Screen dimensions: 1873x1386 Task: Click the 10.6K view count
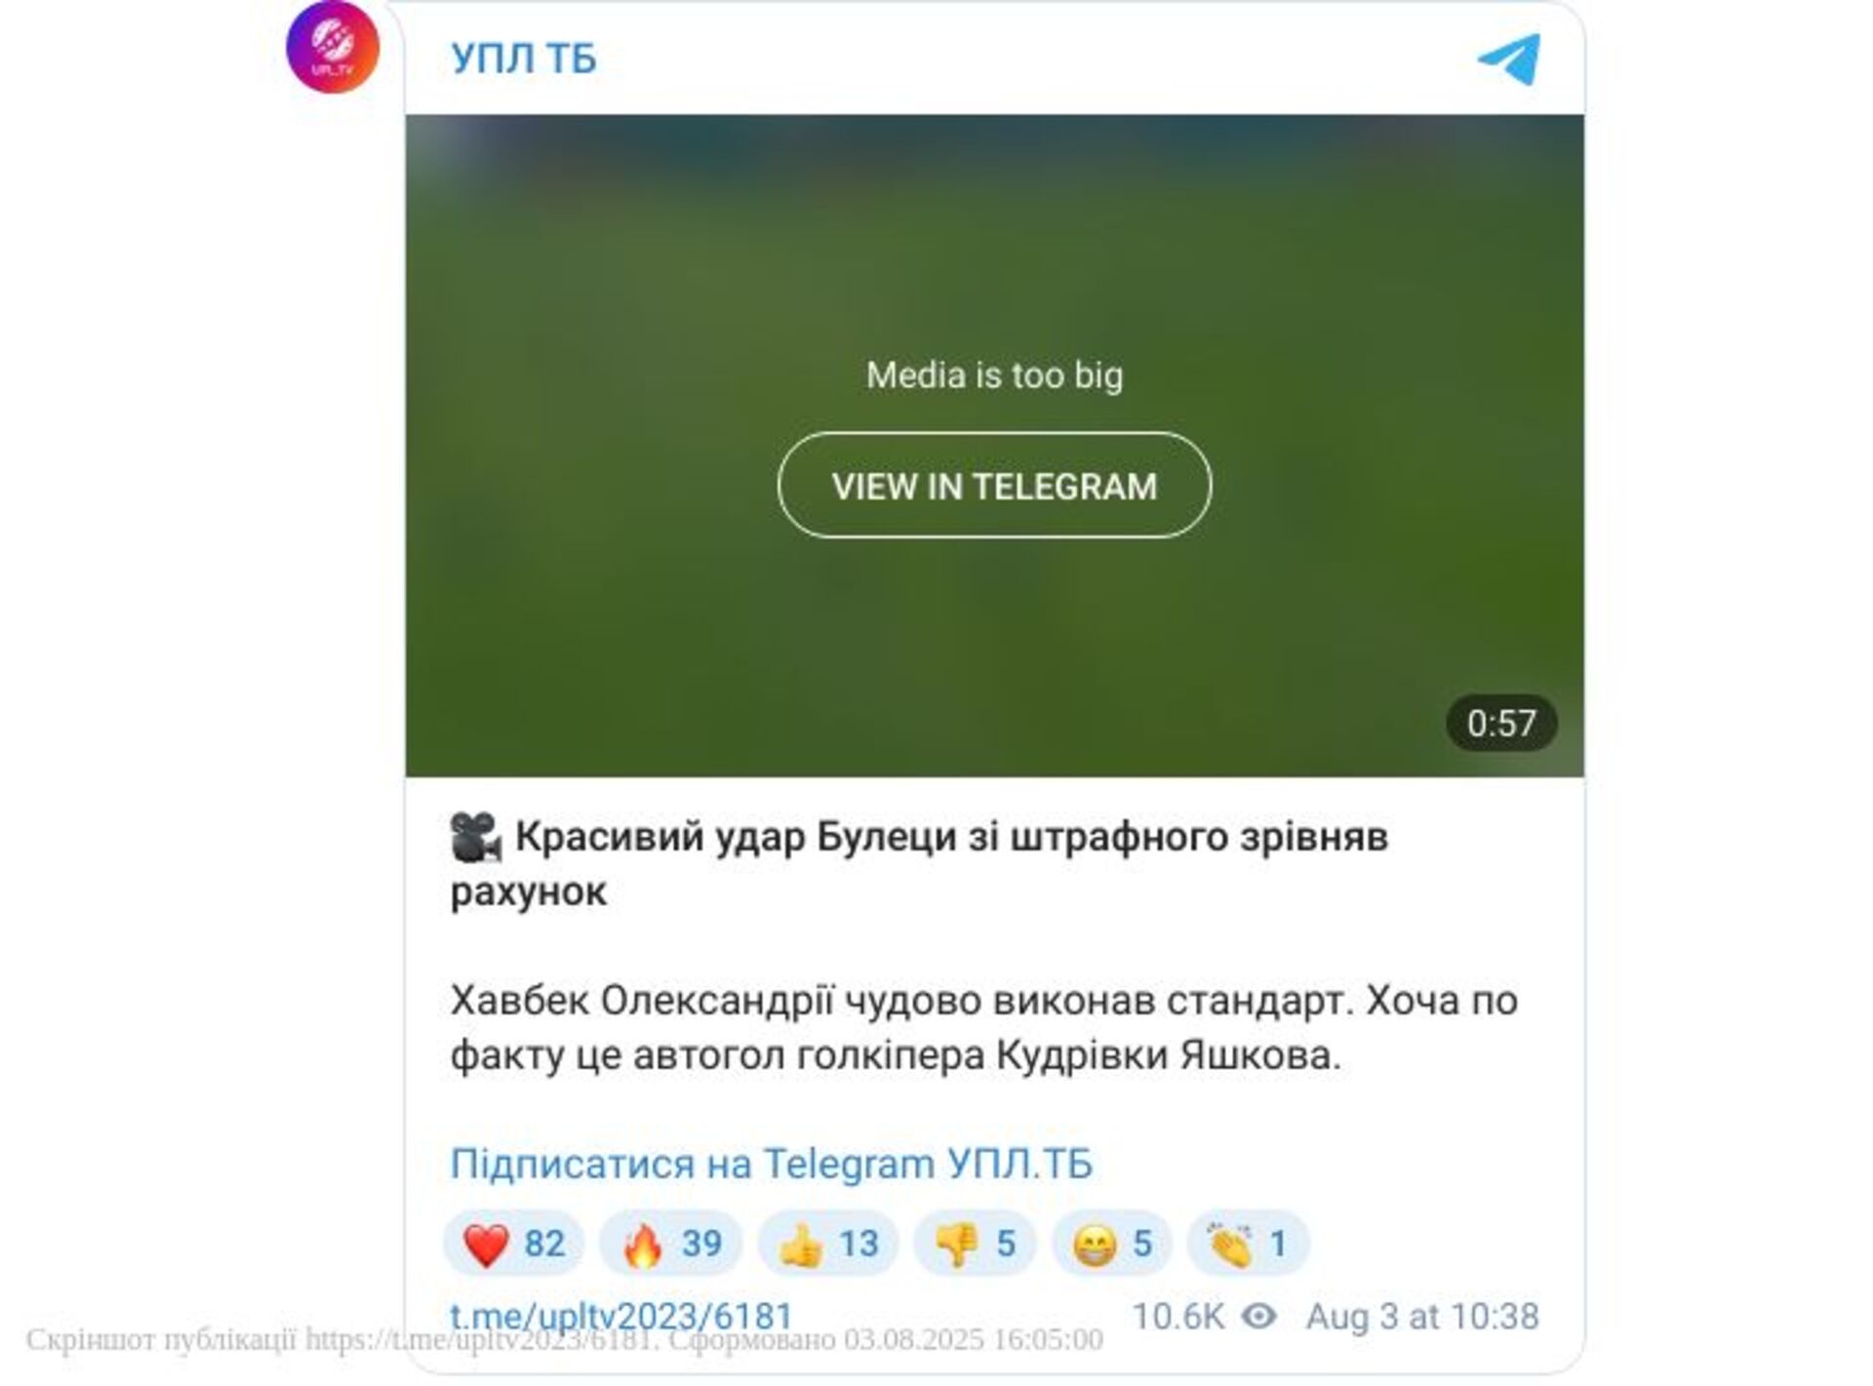pos(1178,1316)
